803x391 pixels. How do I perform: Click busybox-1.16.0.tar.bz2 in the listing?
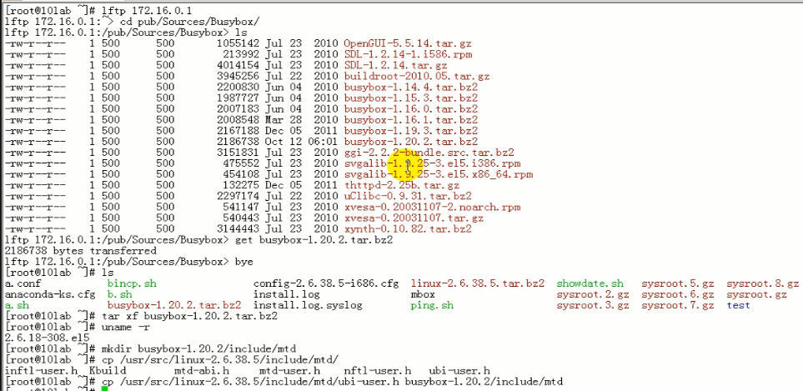click(x=411, y=109)
